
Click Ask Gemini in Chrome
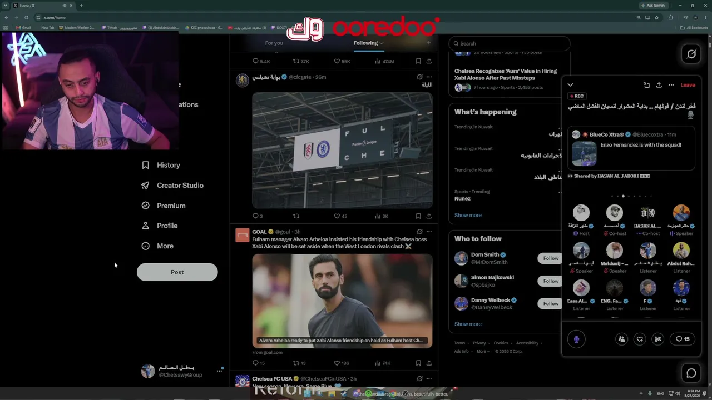[x=653, y=6]
